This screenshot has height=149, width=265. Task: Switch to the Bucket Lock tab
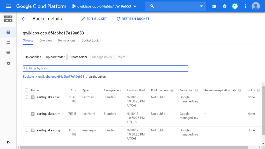click(x=90, y=41)
